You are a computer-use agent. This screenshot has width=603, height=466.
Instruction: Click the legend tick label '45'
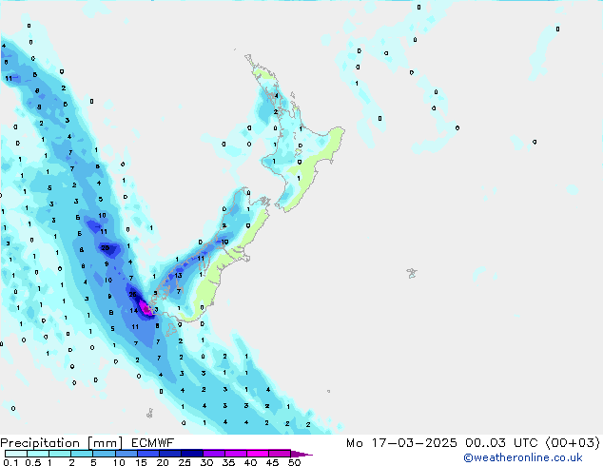[273, 462]
